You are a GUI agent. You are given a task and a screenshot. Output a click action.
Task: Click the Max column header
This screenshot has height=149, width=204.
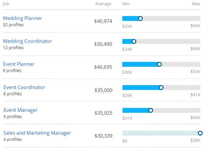tap(196, 4)
